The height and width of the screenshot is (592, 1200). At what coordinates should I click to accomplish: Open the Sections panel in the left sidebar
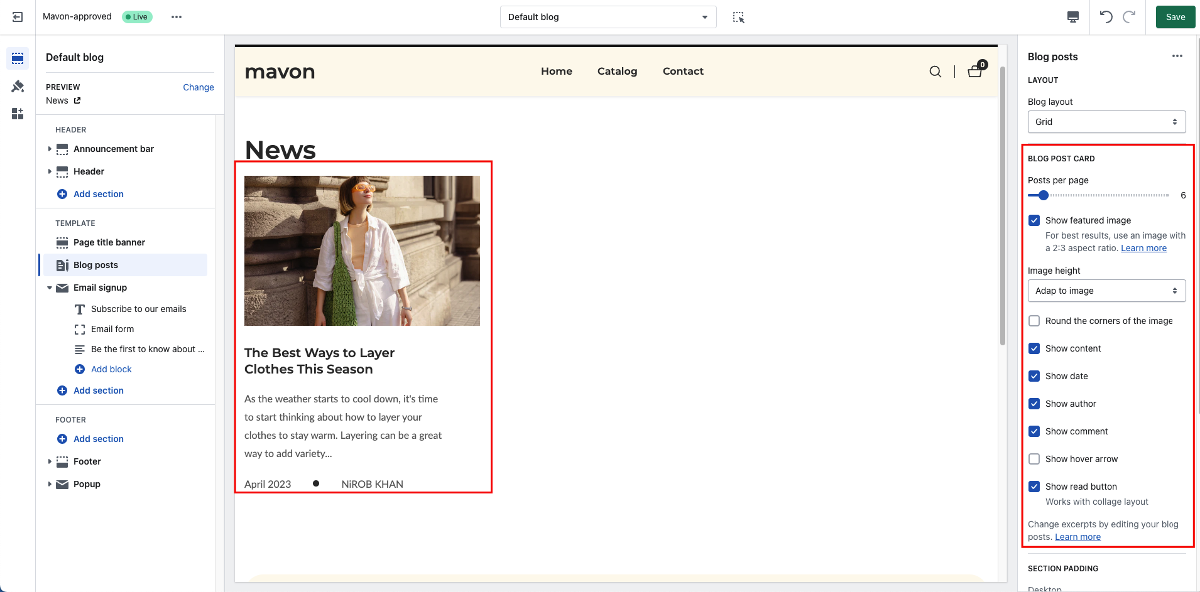coord(17,58)
